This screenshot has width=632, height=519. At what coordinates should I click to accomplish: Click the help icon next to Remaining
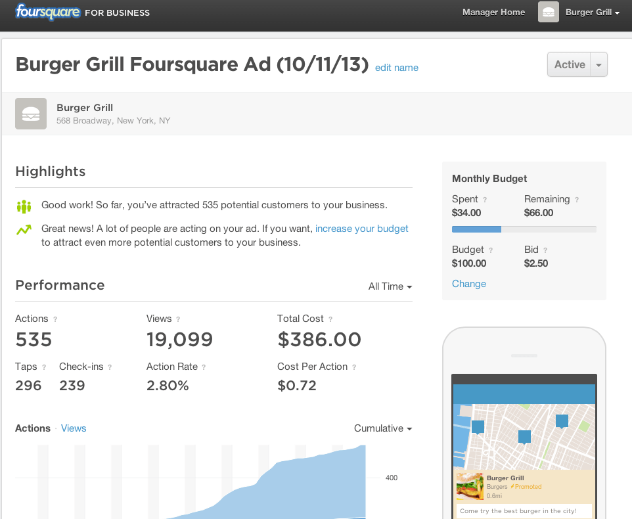[577, 200]
